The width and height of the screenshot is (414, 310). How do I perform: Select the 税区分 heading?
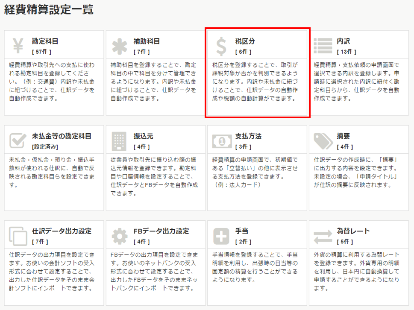point(245,41)
